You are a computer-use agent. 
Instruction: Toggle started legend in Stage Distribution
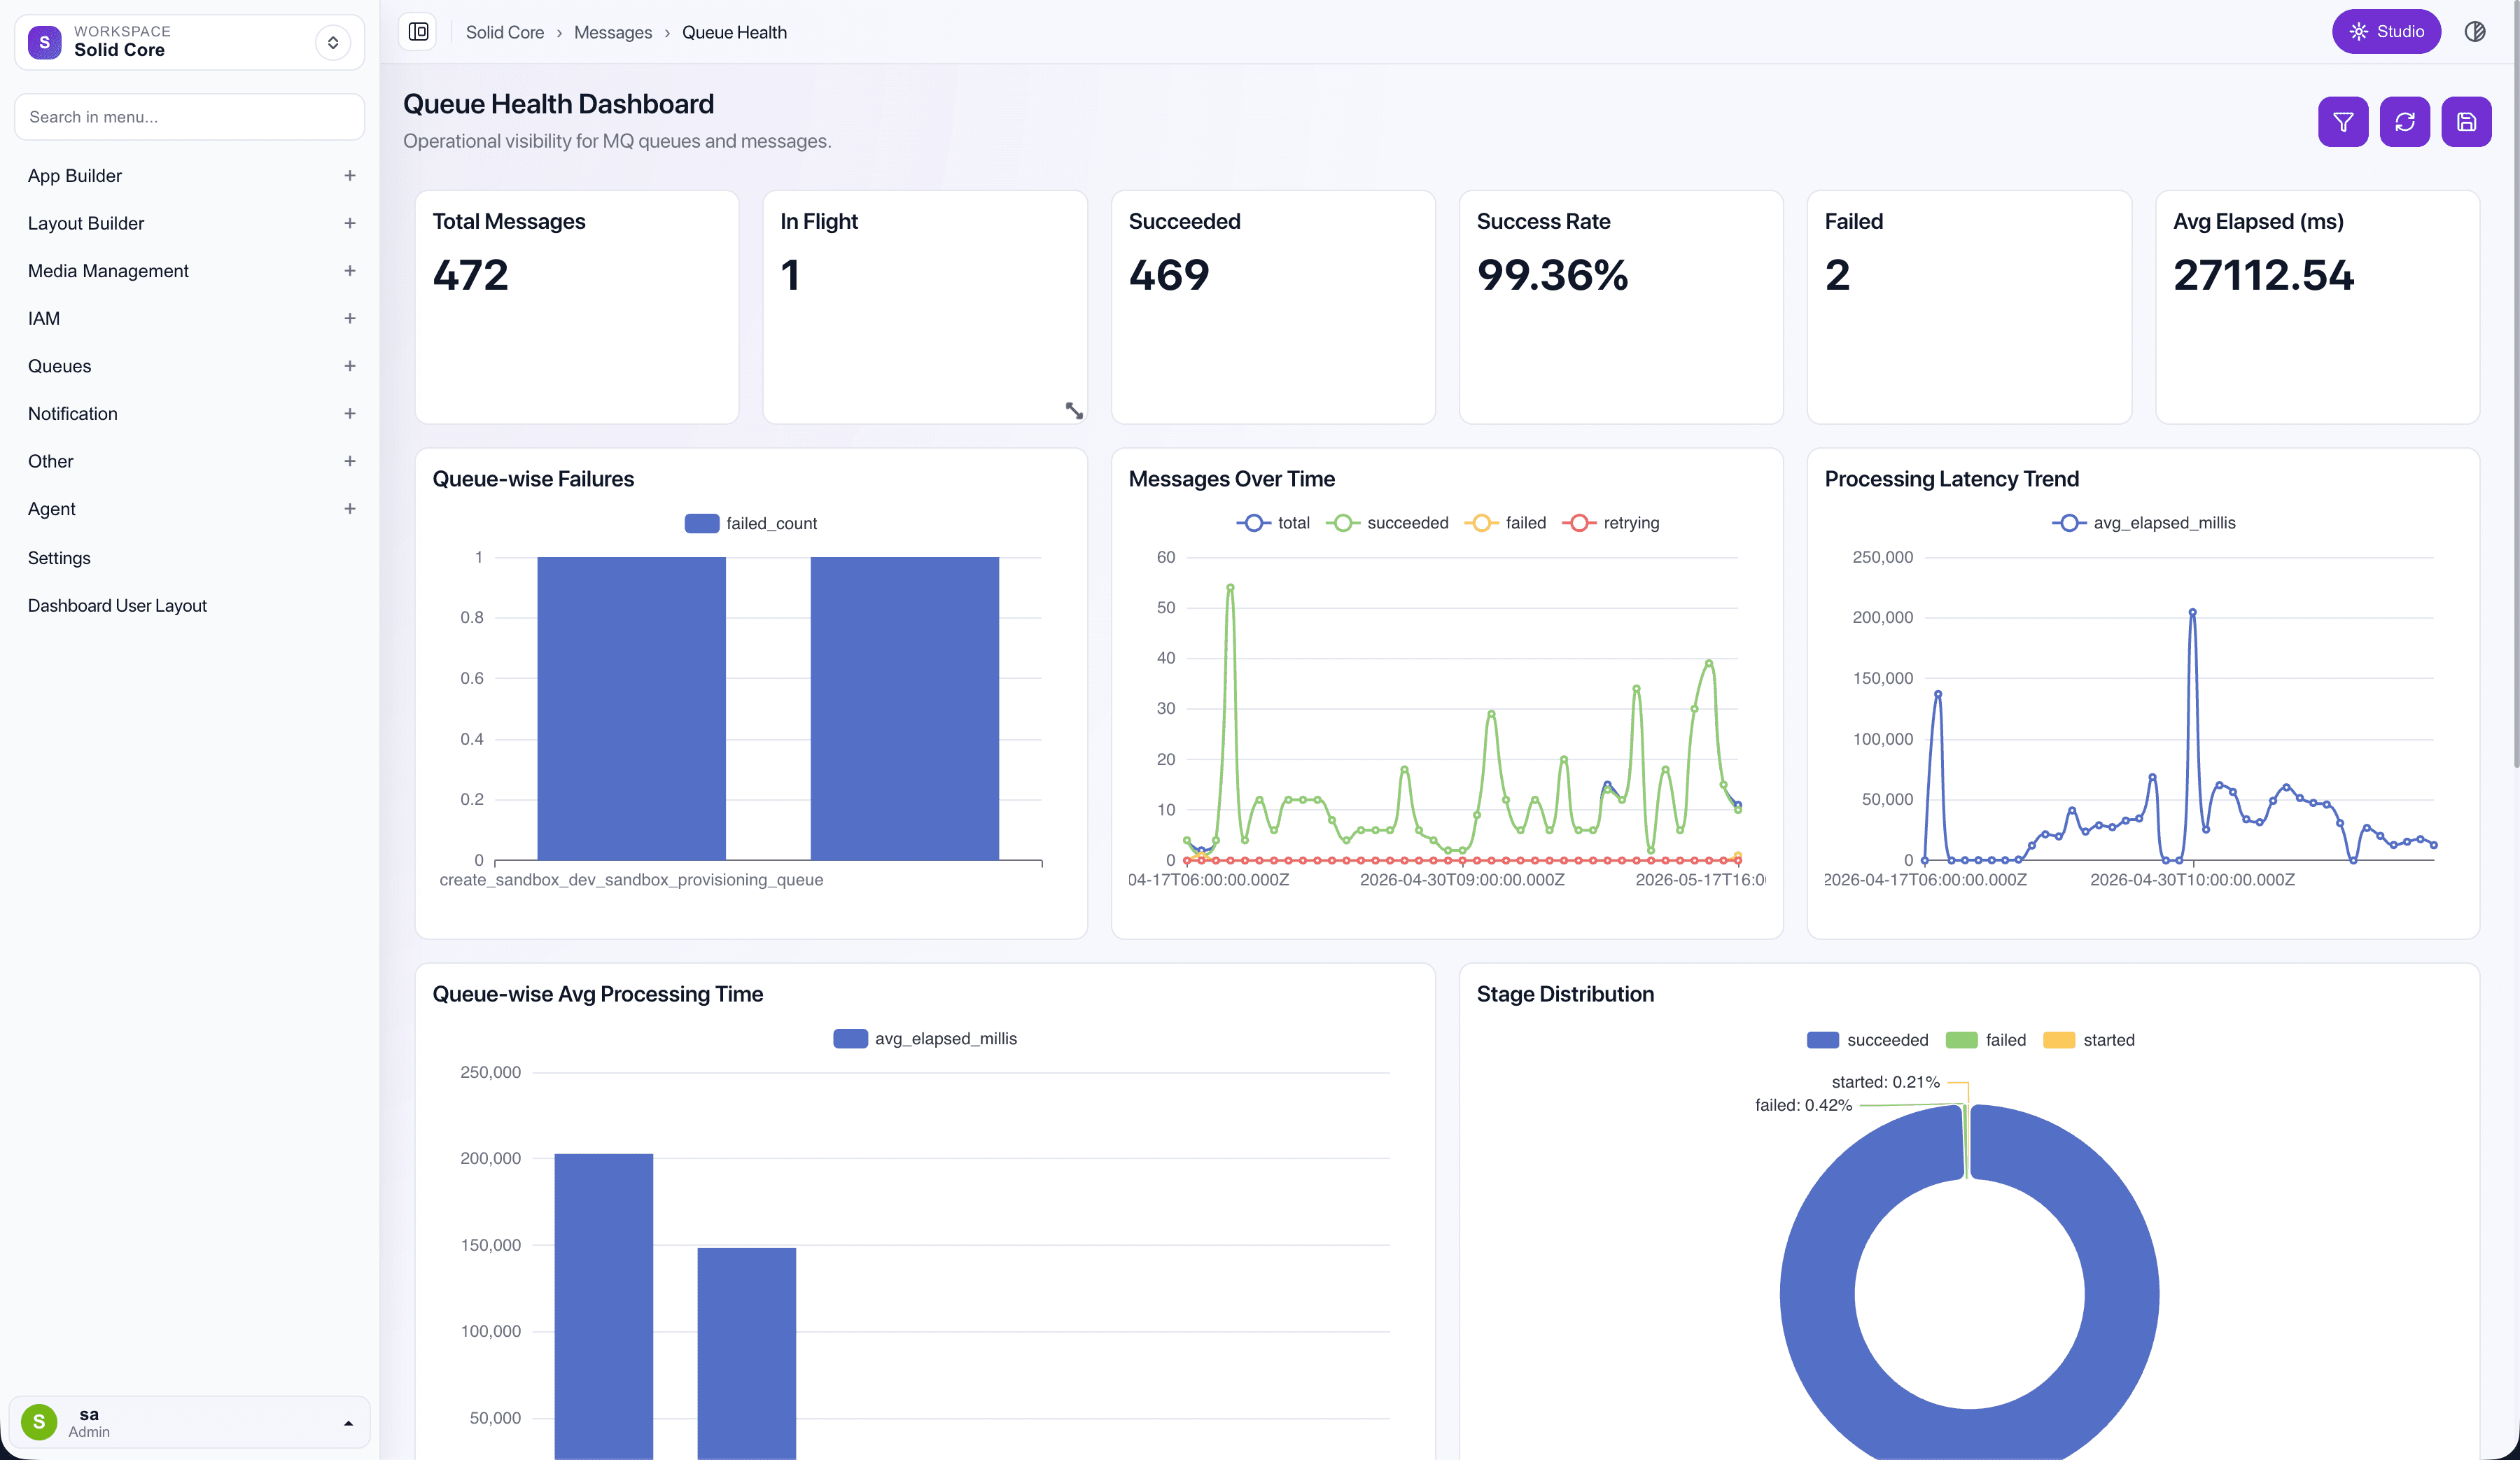[x=2089, y=1040]
